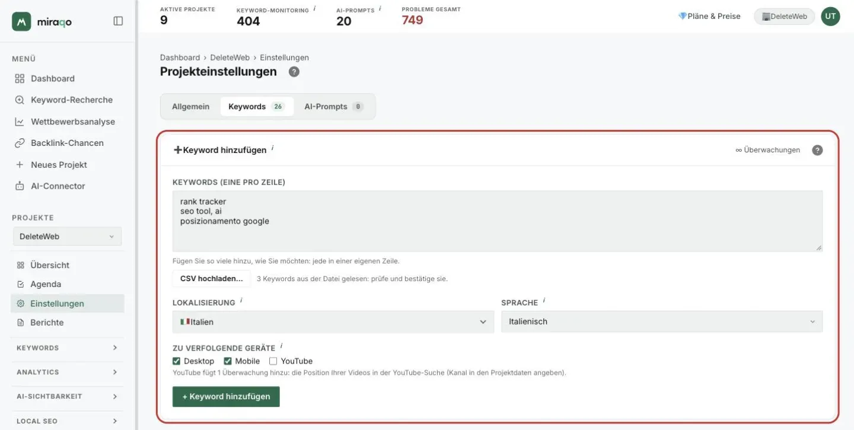Click the CSV hochladen button
Image resolution: width=854 pixels, height=430 pixels.
point(212,279)
